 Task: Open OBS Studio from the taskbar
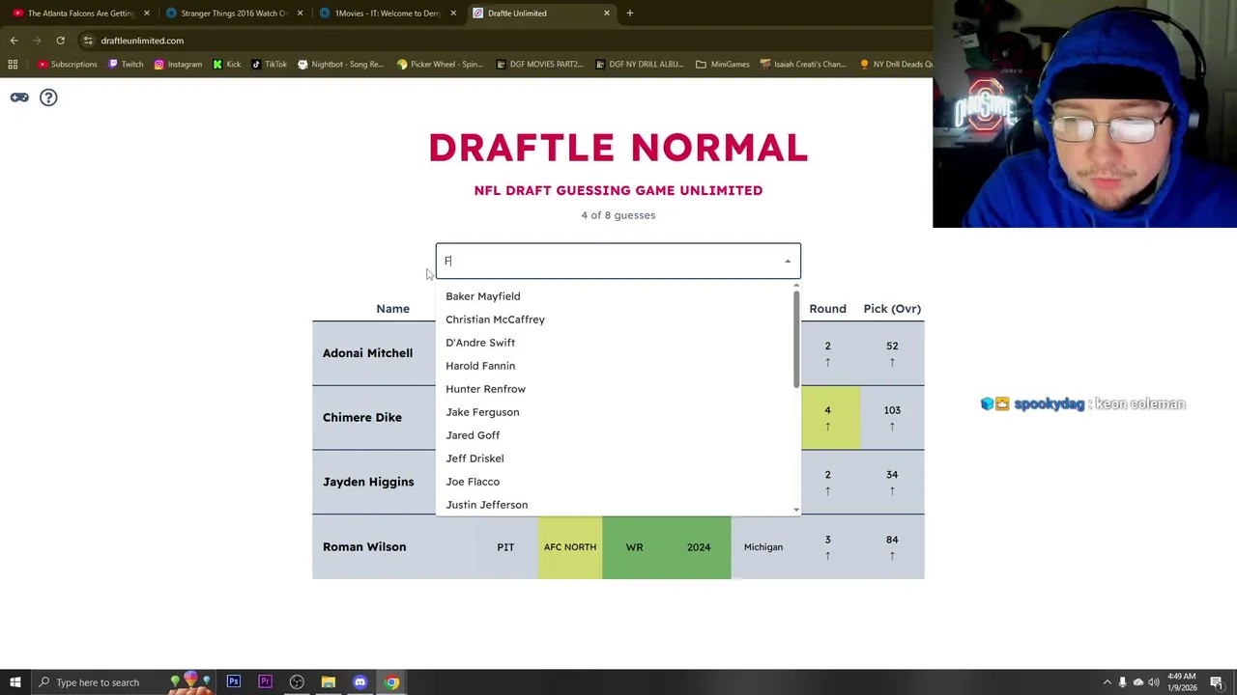(x=297, y=682)
